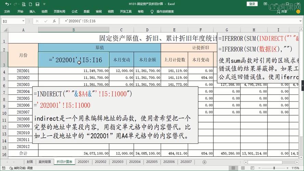Save the workbook via floppy icon
The height and width of the screenshot is (171, 304).
[37, 4]
